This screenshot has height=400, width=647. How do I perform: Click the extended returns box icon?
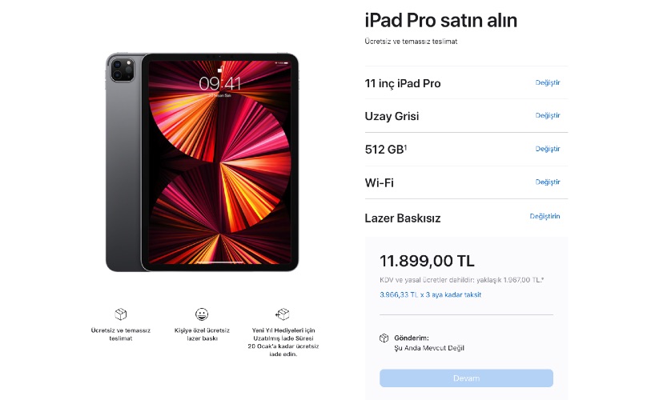282,314
